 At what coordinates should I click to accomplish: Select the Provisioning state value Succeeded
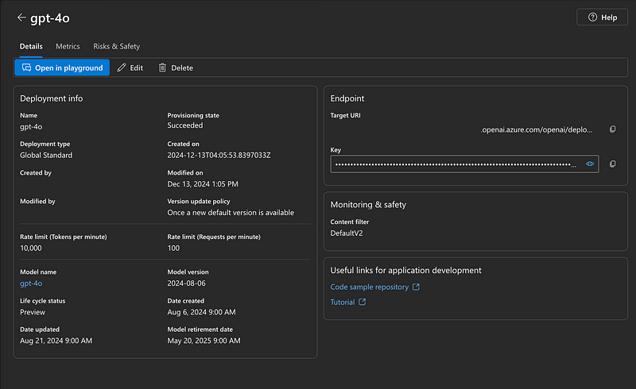[185, 125]
